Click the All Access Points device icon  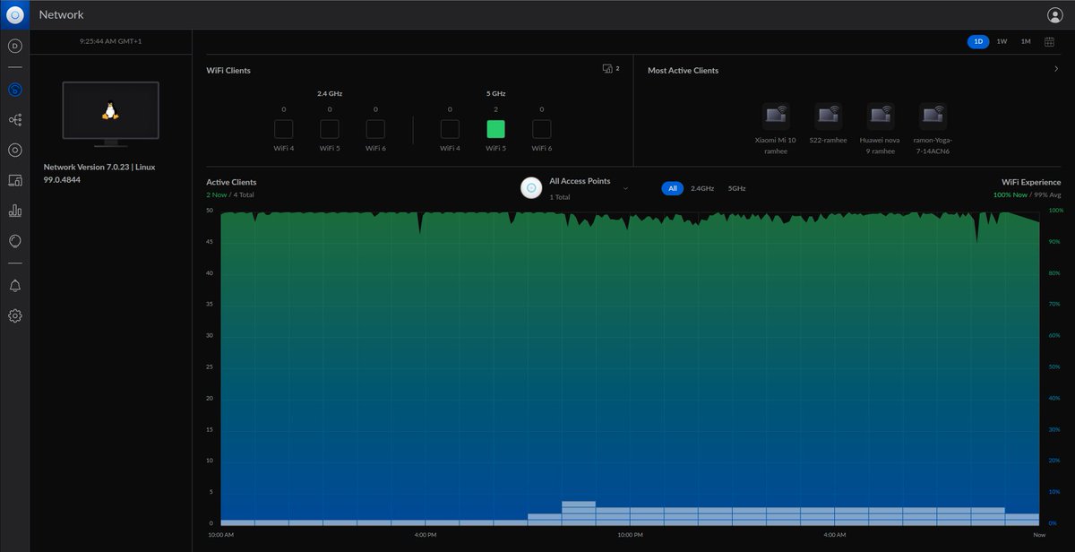531,187
